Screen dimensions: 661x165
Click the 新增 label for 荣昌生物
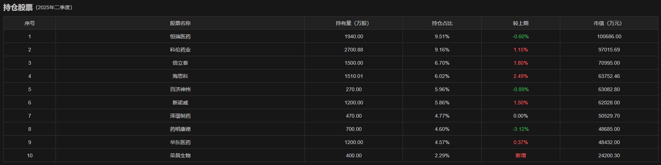(x=521, y=155)
